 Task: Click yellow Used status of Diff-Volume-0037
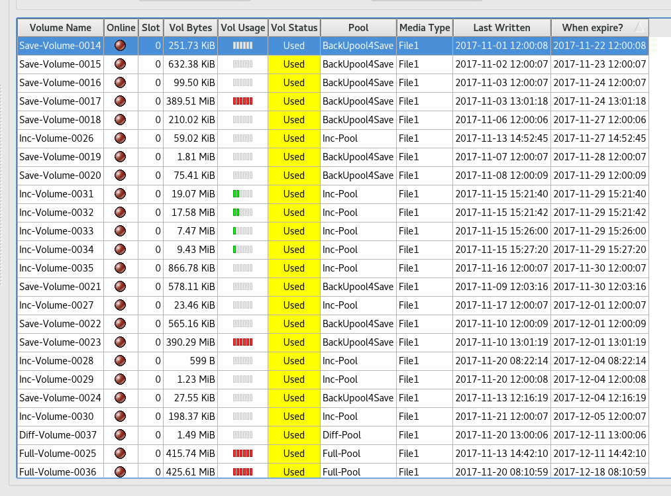click(x=294, y=435)
